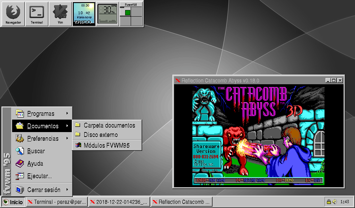Click ESC-EXIT in the game screen

click(x=313, y=180)
